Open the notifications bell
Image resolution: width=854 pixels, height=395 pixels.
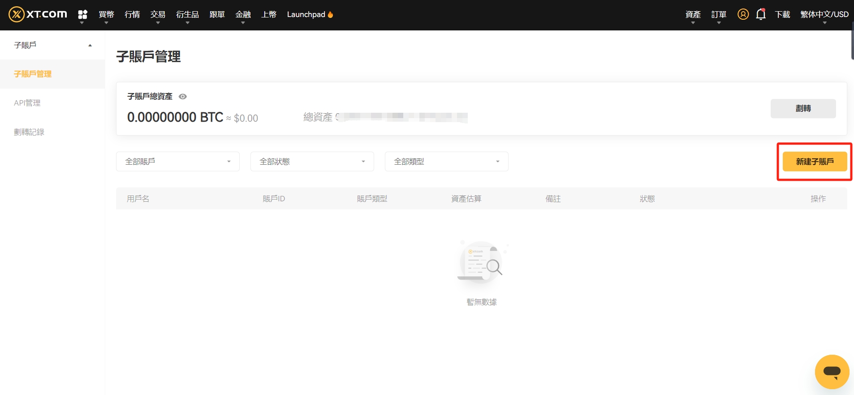click(x=761, y=14)
